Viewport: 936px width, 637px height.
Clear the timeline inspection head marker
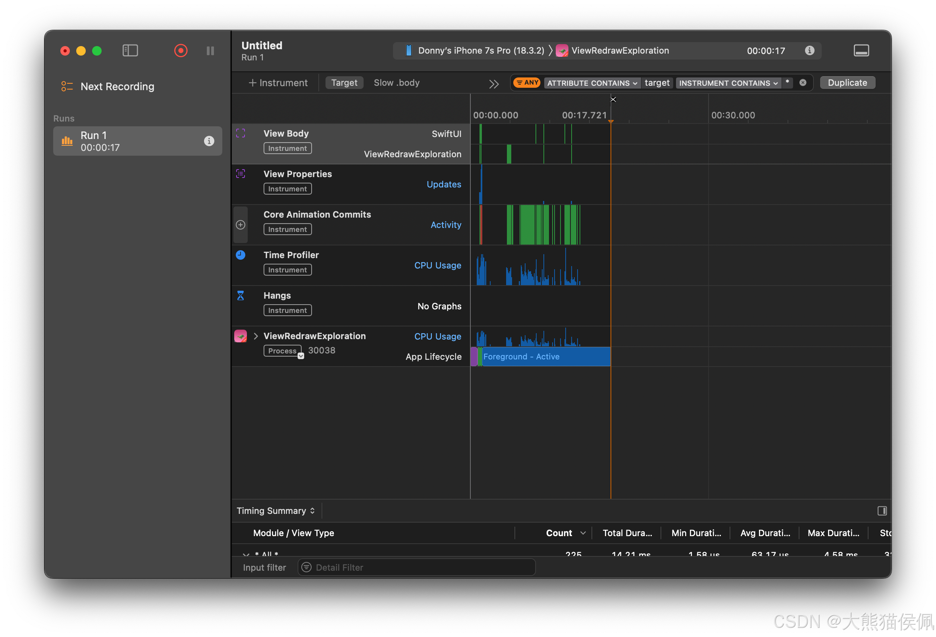(613, 100)
